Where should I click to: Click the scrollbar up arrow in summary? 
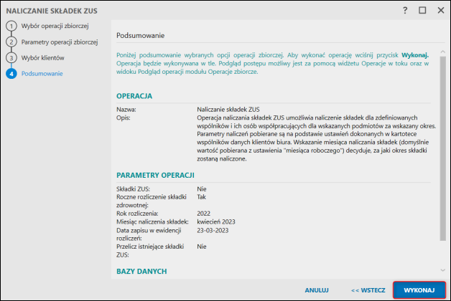point(442,52)
